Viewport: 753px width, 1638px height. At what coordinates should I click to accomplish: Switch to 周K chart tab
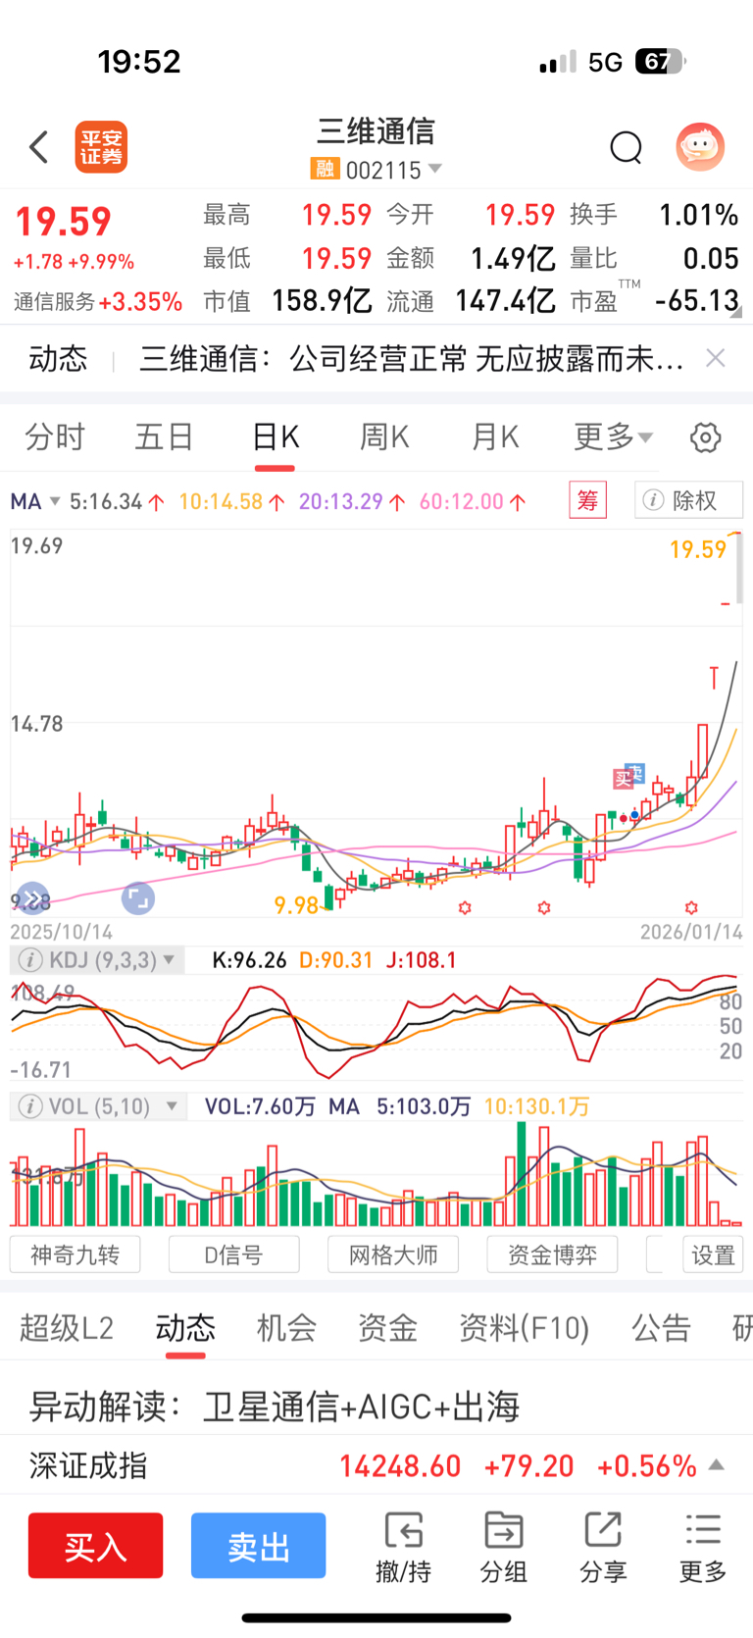click(384, 436)
